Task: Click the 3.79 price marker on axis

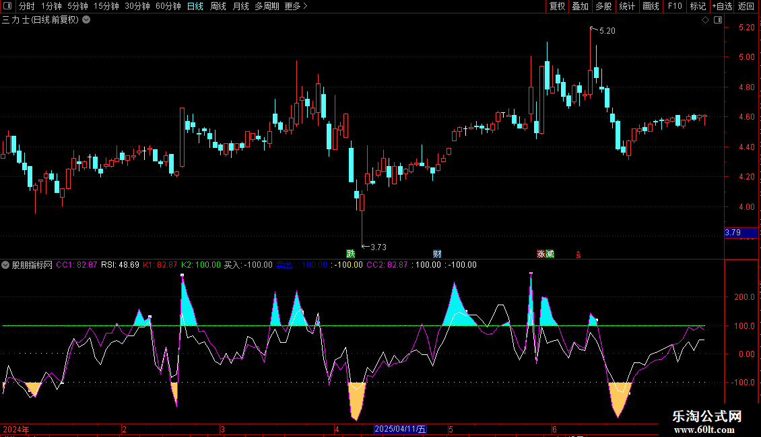Action: point(741,233)
